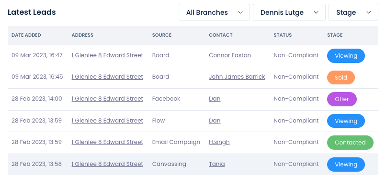
Task: Open John James Barrick contact link
Action: pyautogui.click(x=237, y=77)
